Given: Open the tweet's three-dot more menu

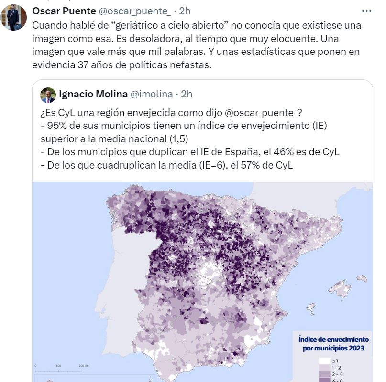Looking at the screenshot, I should pos(366,11).
